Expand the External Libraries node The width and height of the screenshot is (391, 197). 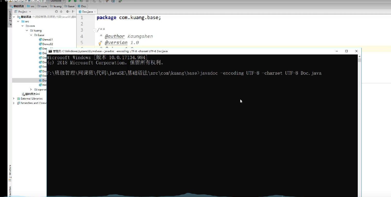(14, 98)
